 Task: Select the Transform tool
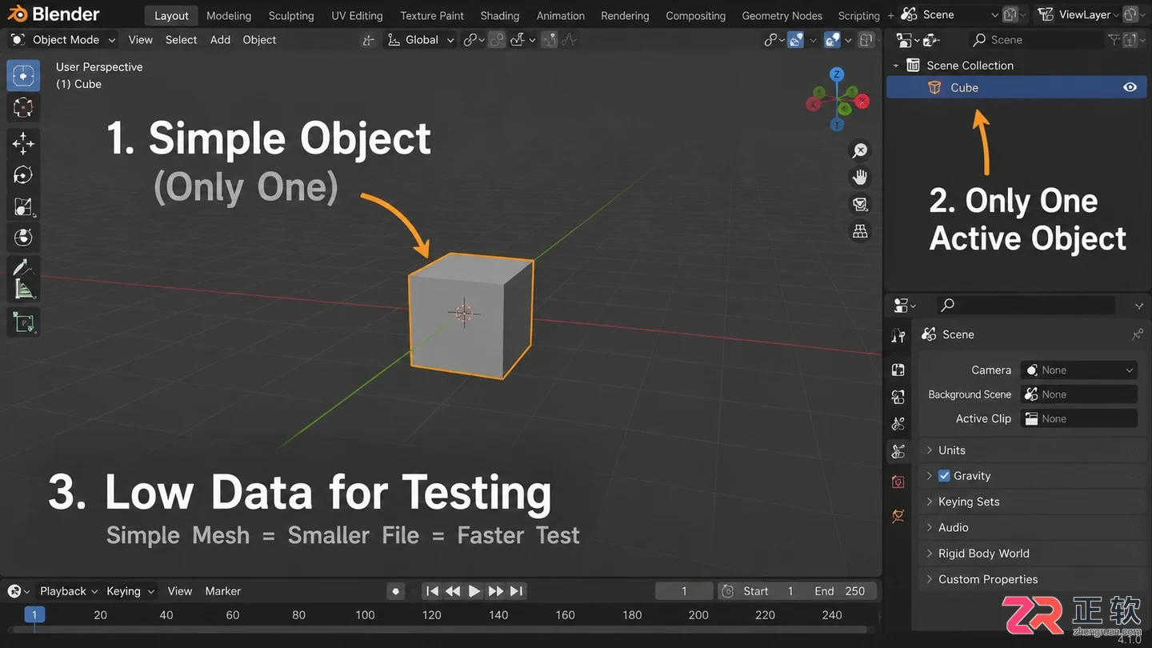click(x=23, y=238)
